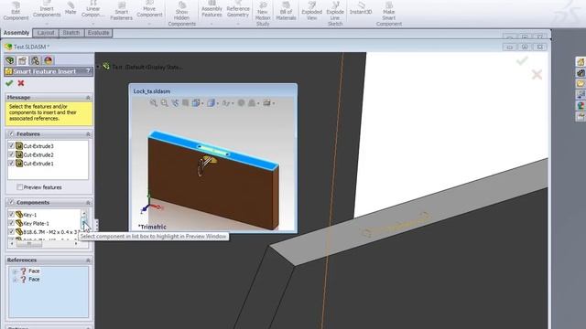Switch to the Assembly tab
586x329 pixels.
16,33
